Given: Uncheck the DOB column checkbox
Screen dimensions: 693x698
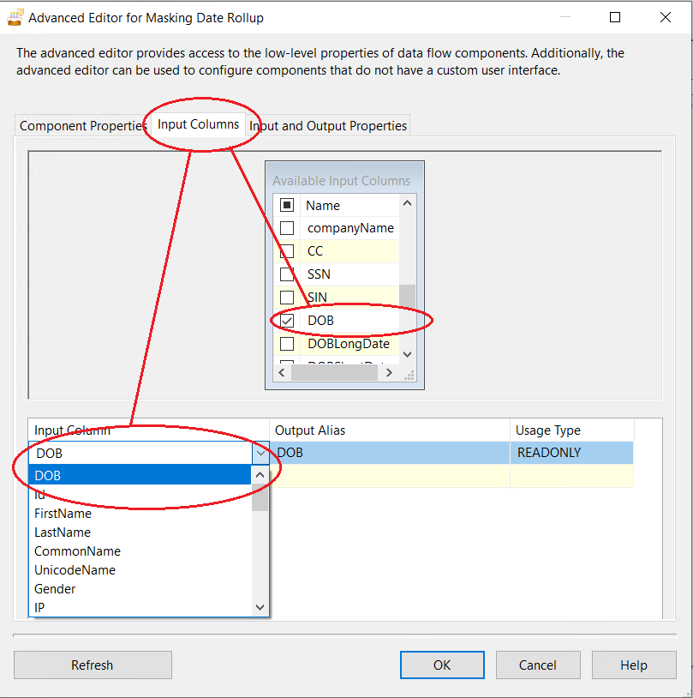Looking at the screenshot, I should click(x=288, y=321).
